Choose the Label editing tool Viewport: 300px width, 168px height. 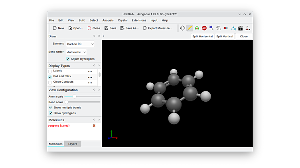coord(204,28)
